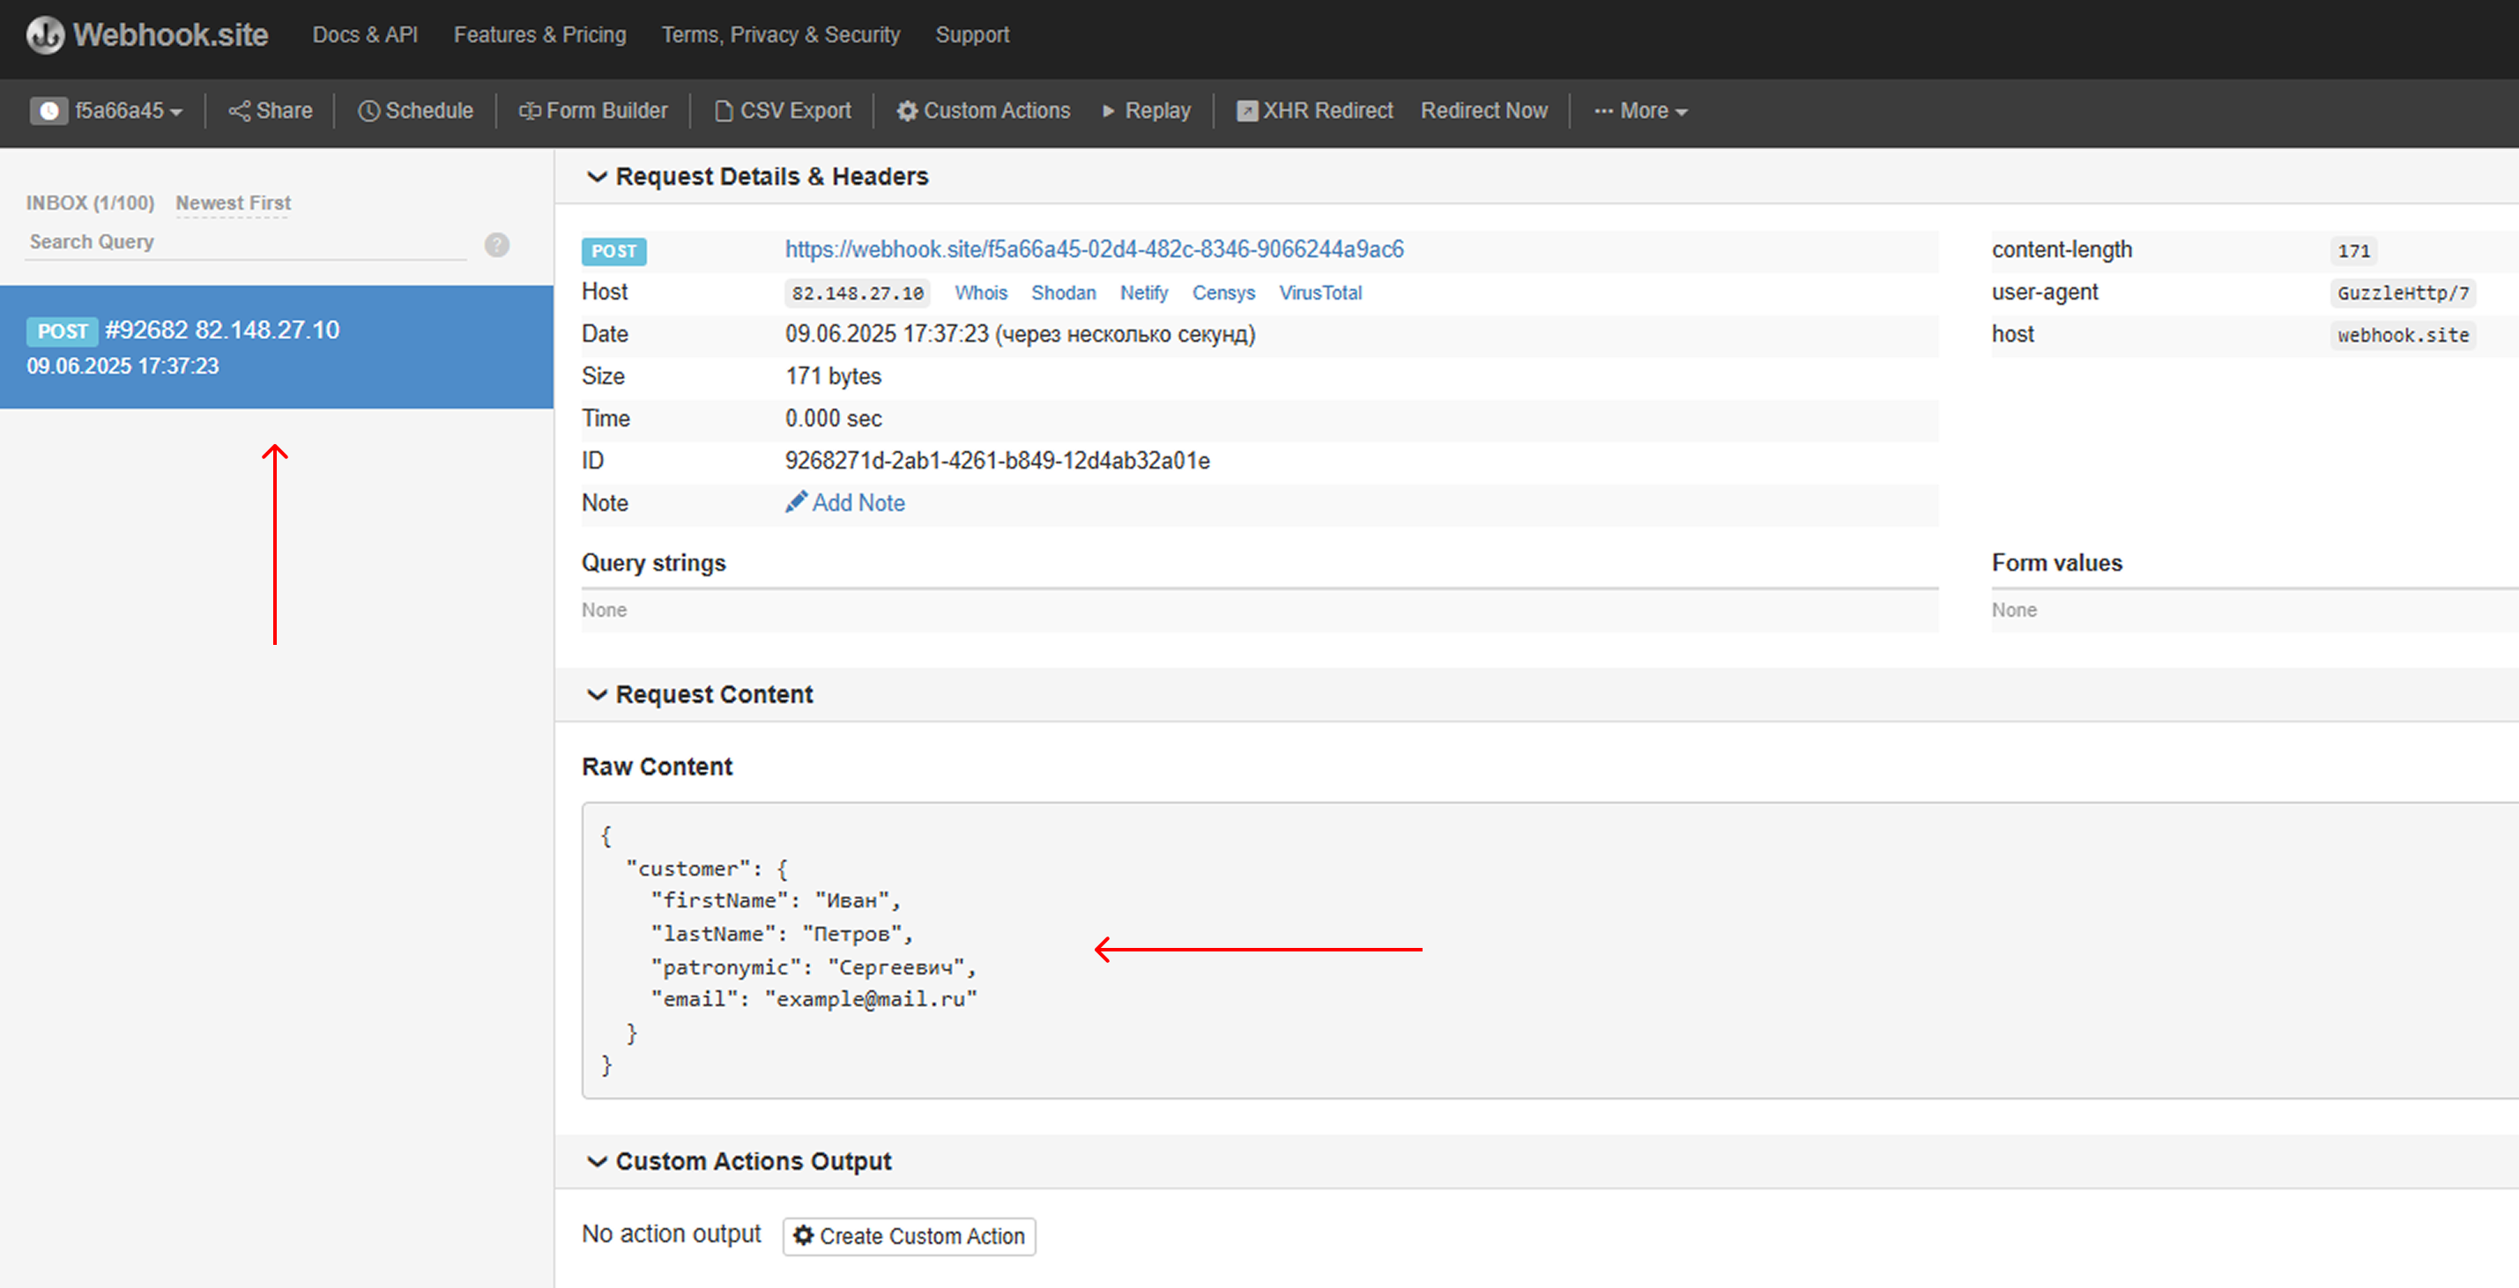Open the Docs & API page

[365, 34]
